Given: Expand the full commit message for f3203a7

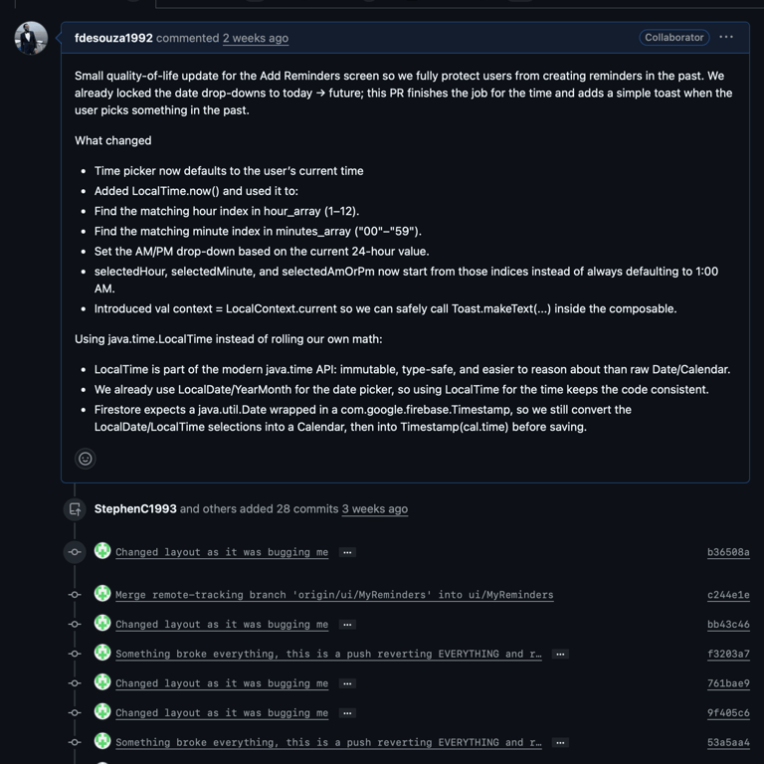Looking at the screenshot, I should pyautogui.click(x=560, y=655).
